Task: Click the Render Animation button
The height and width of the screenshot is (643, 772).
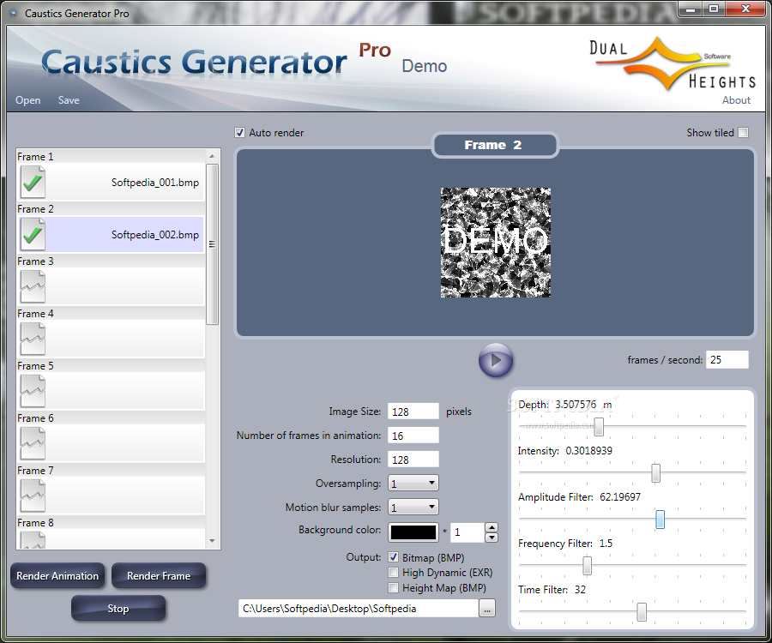Action: 57,575
